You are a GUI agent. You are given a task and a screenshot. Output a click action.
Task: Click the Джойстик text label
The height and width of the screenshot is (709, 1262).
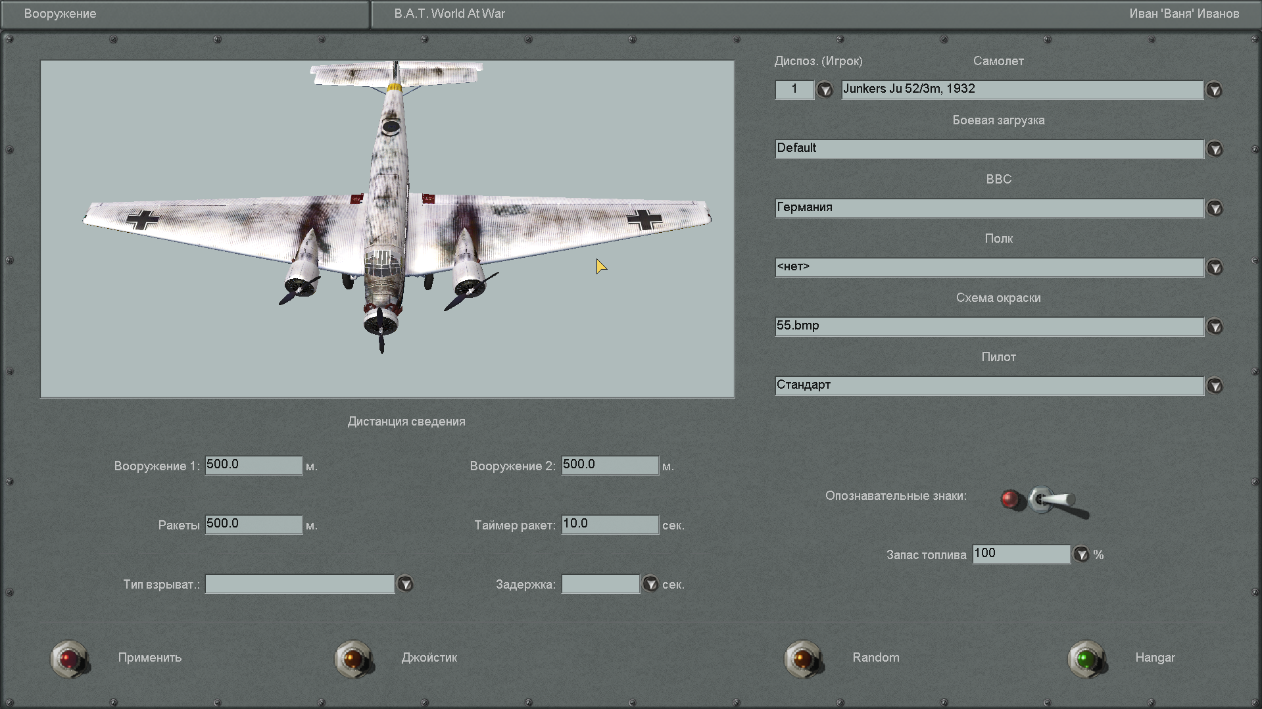pos(429,658)
